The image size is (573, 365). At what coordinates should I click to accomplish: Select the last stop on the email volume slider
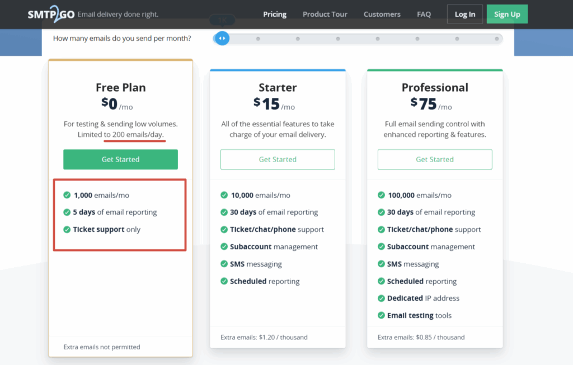pos(497,39)
